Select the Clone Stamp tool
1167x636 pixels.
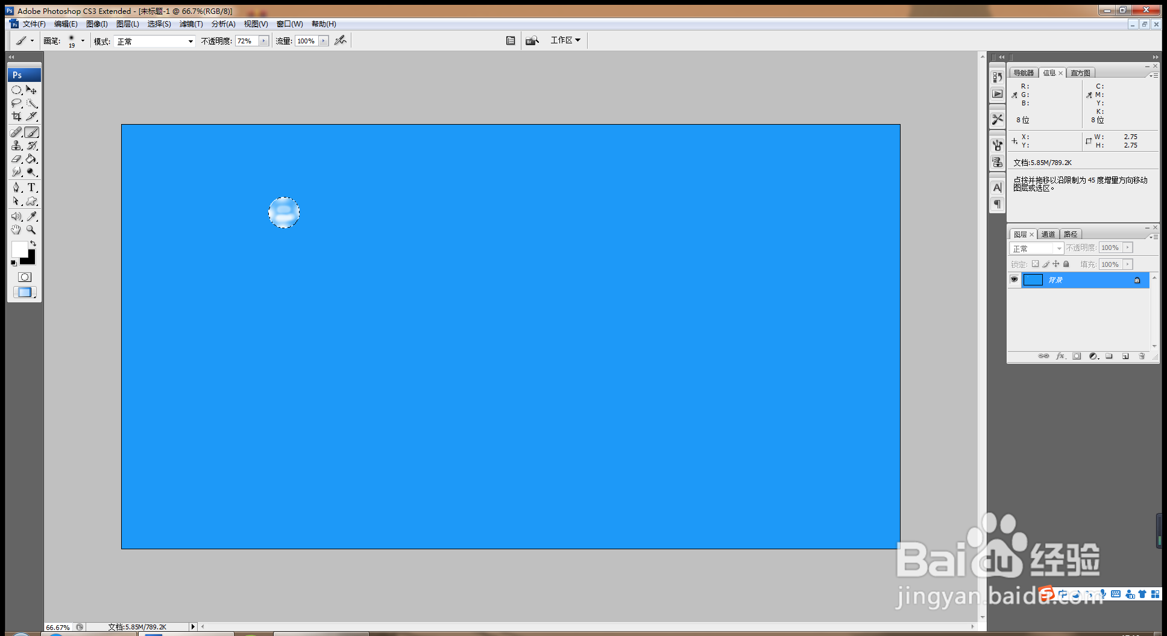click(16, 146)
